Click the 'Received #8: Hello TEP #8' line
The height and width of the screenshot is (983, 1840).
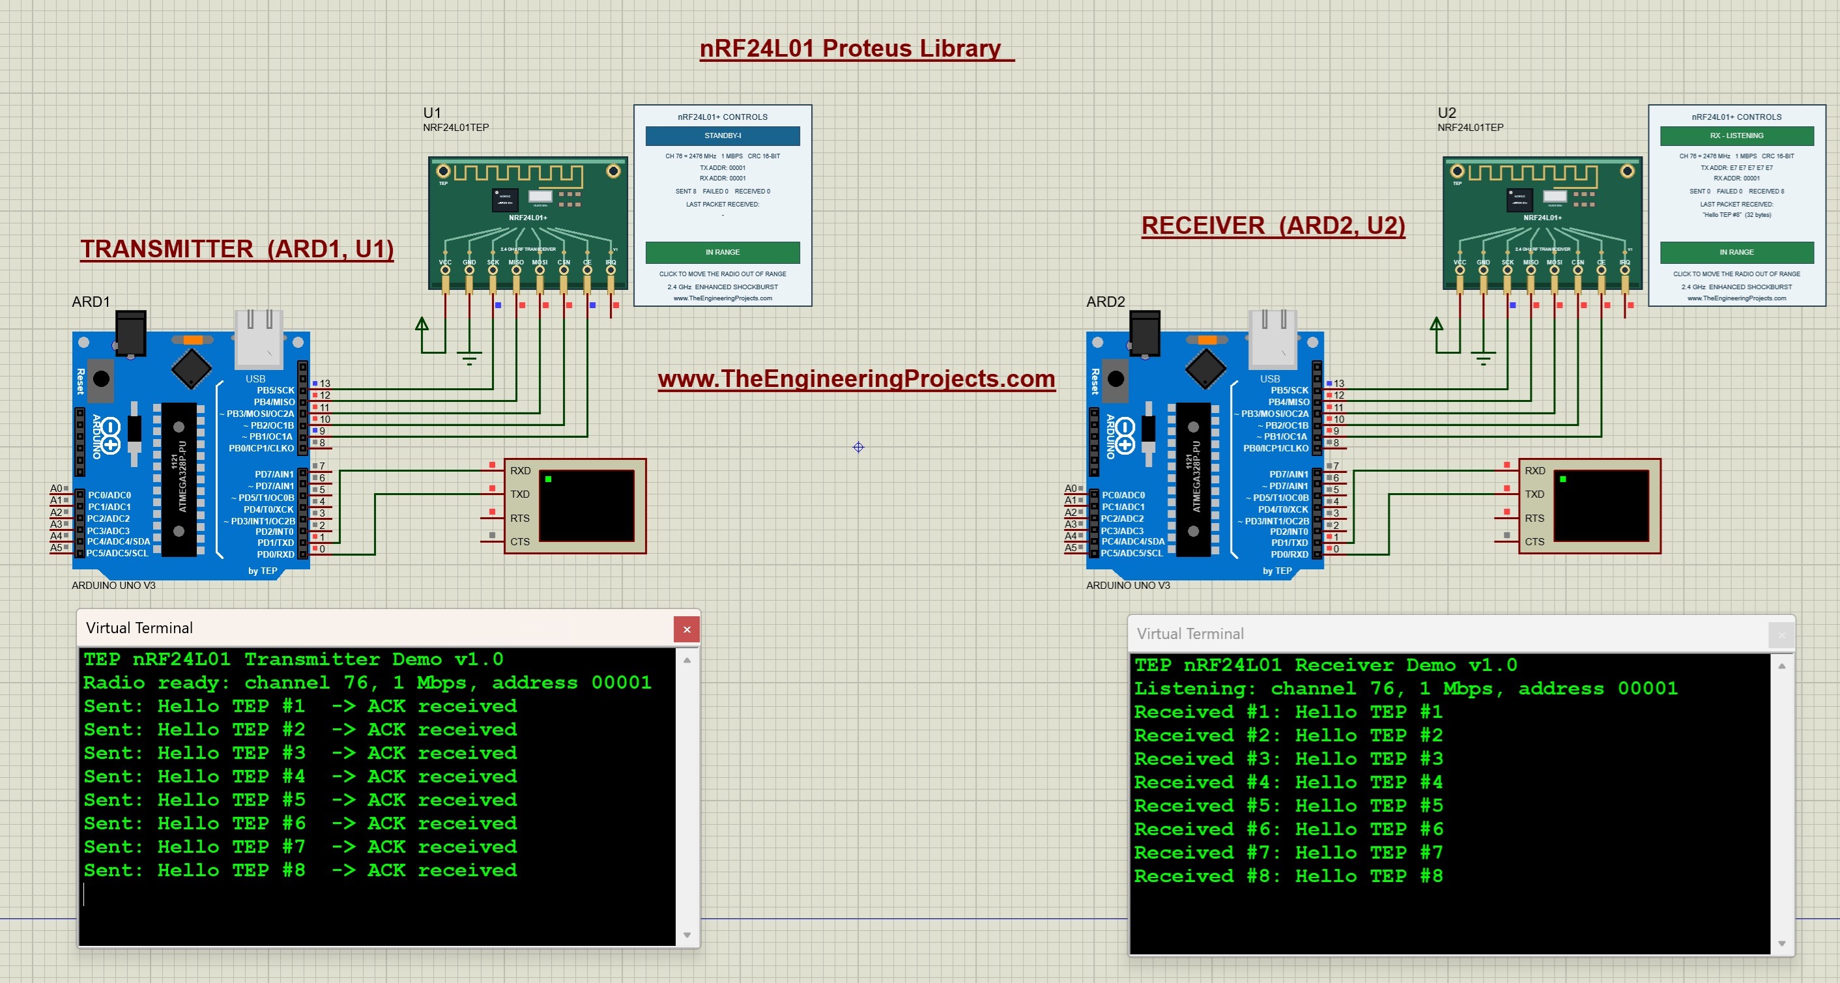click(x=1289, y=876)
